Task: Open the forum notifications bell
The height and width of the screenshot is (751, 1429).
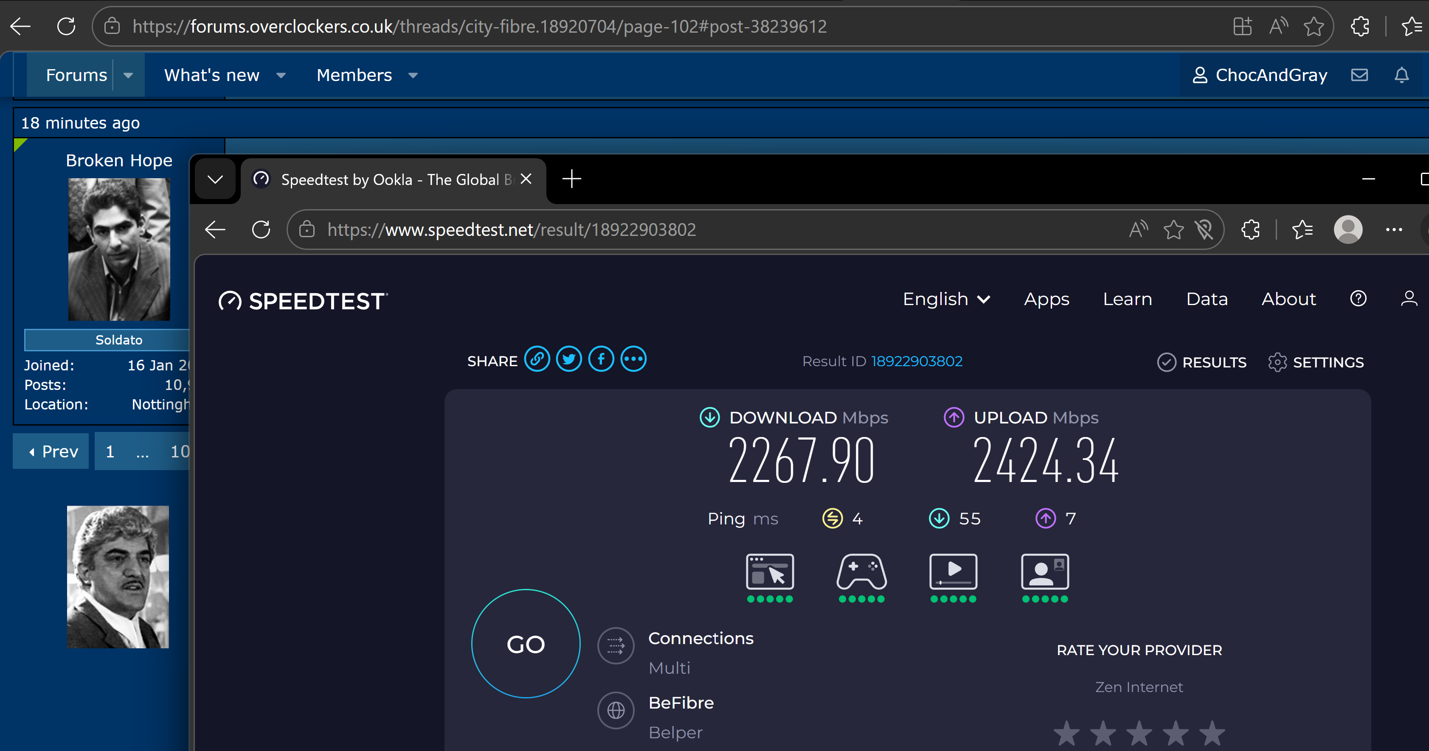Action: 1401,75
